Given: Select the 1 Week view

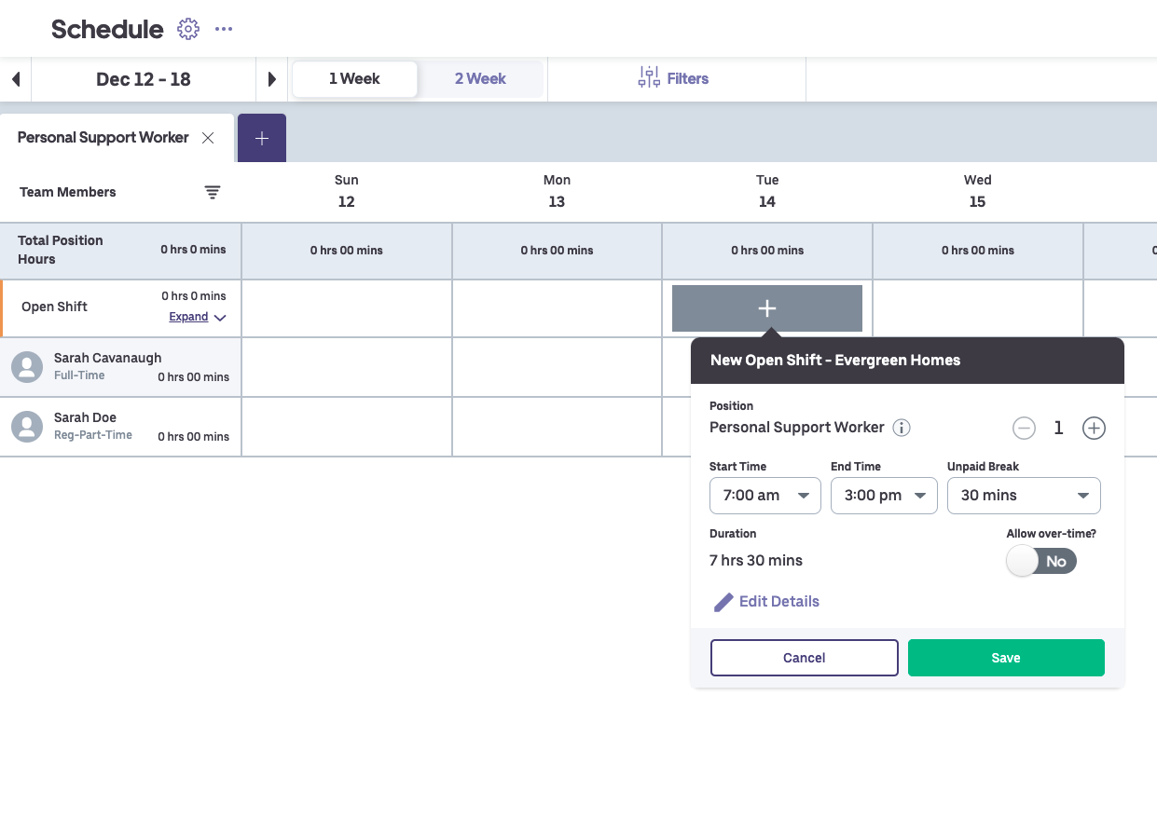Looking at the screenshot, I should coord(354,79).
